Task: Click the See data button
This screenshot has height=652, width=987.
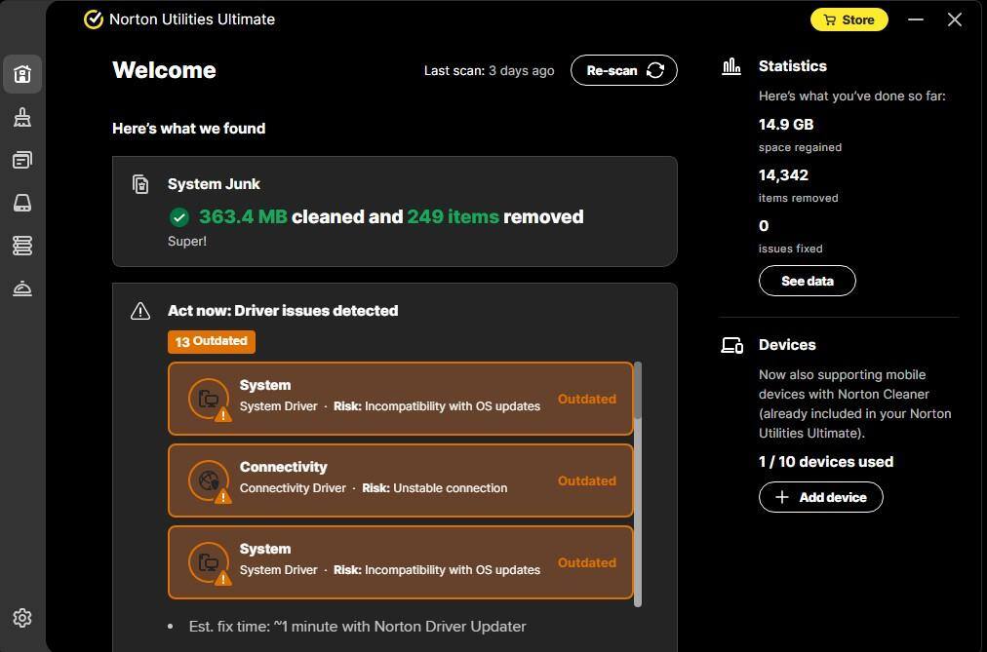Action: (x=807, y=281)
